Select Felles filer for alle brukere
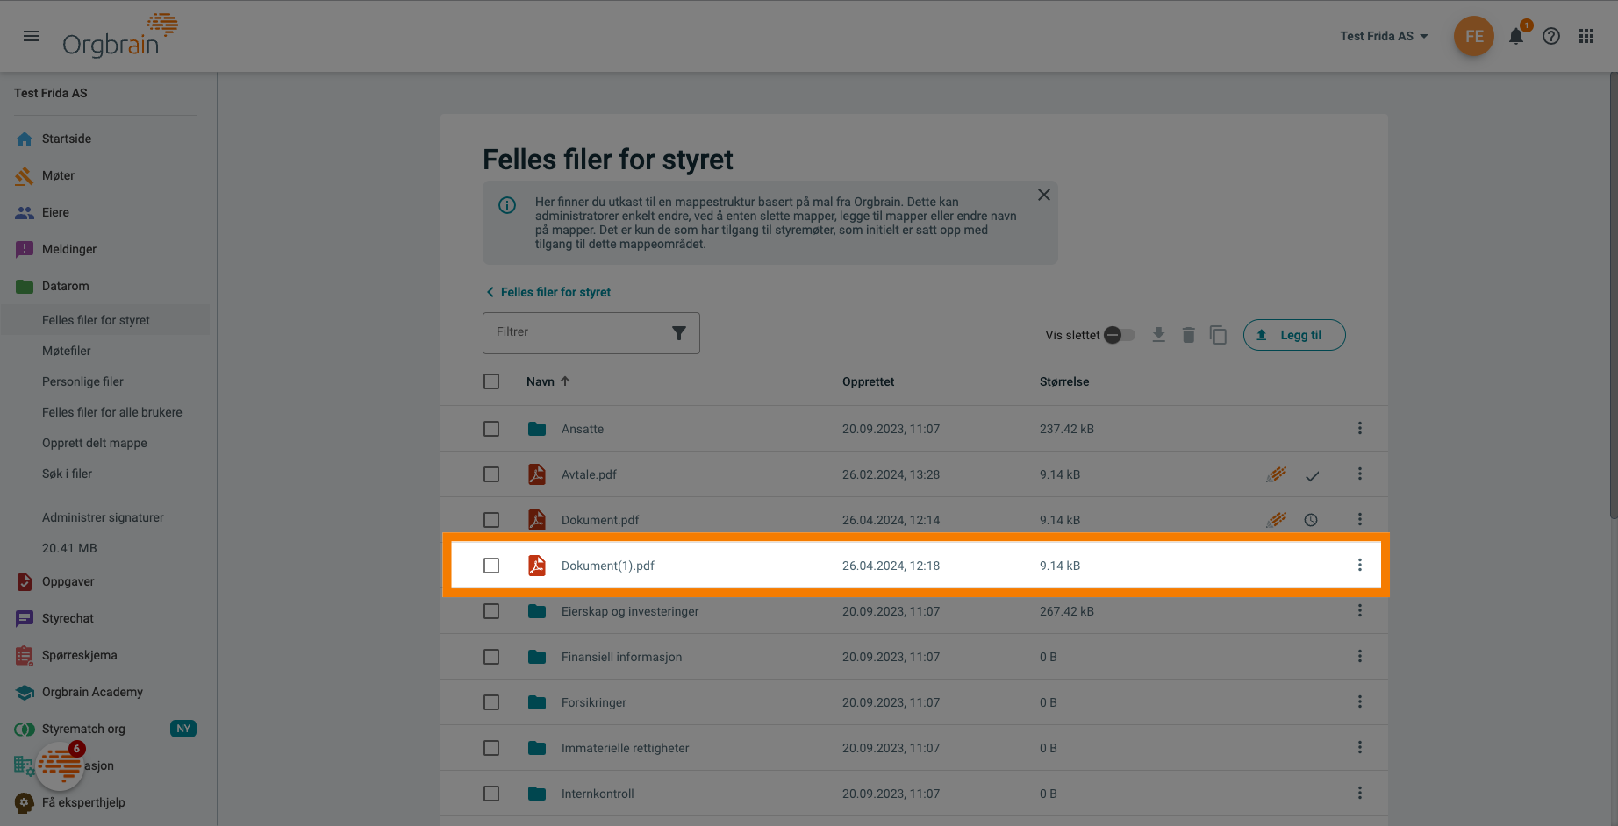 pyautogui.click(x=112, y=412)
